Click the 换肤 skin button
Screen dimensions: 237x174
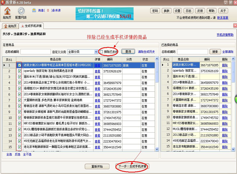pyautogui.click(x=167, y=11)
